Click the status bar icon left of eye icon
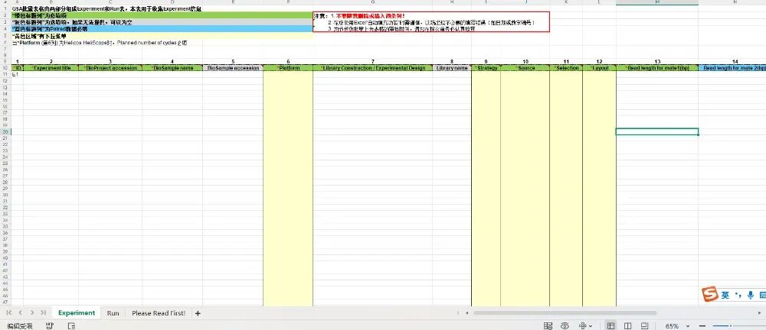 pos(548,325)
